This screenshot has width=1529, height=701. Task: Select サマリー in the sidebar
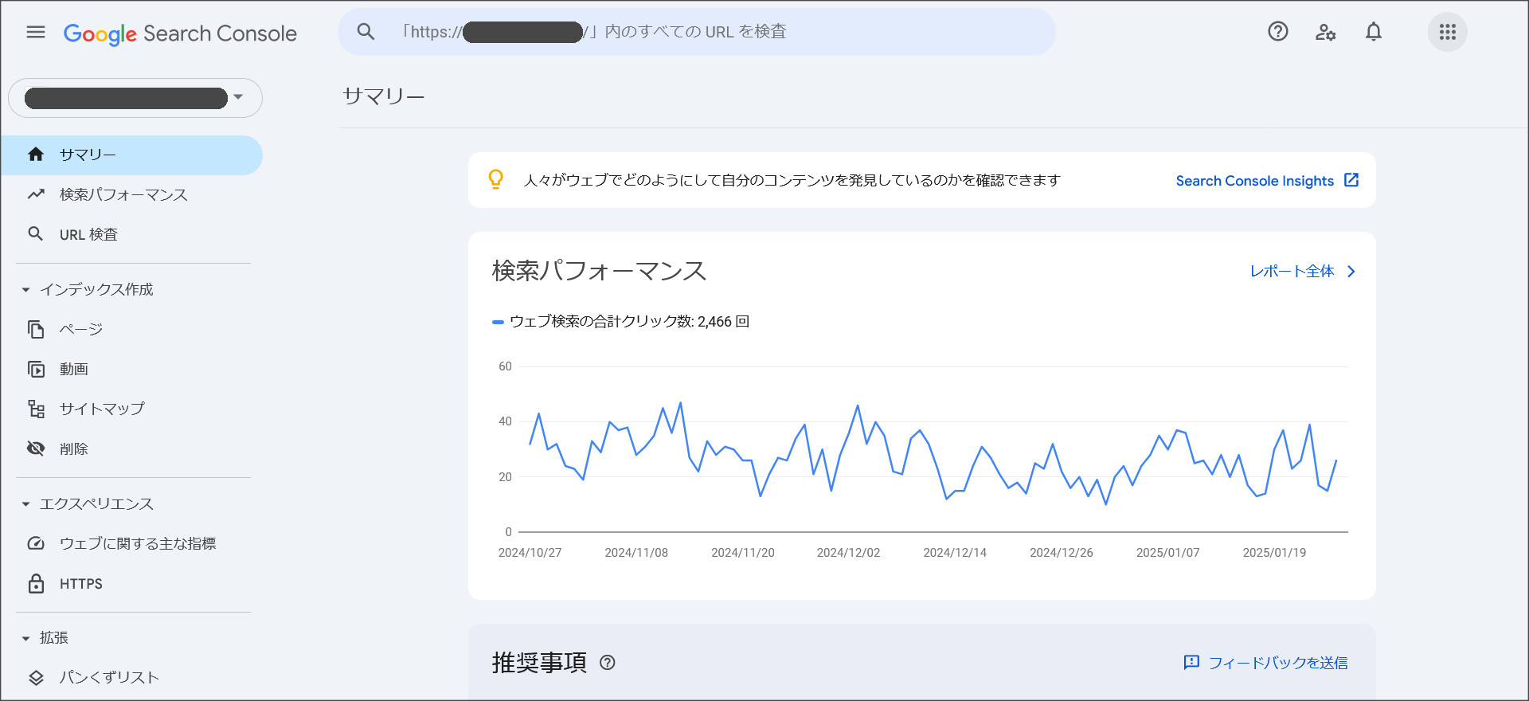click(x=131, y=155)
